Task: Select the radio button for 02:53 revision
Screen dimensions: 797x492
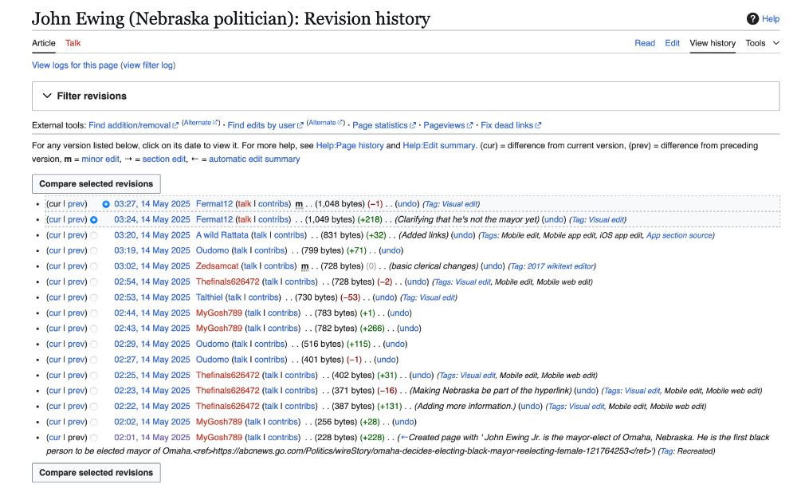Action: [x=94, y=297]
